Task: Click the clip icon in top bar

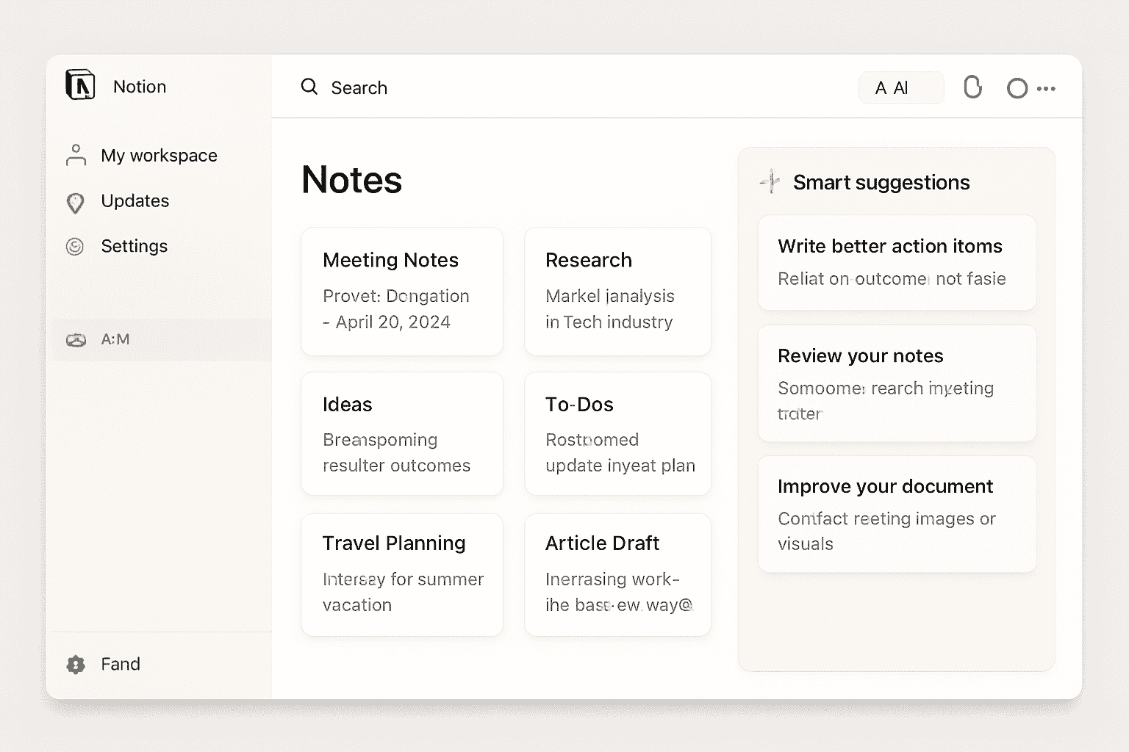Action: (x=972, y=87)
